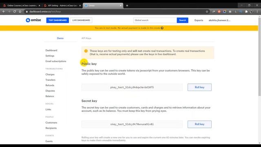
Task: Close the Omise browser tab
Action: (x=121, y=5)
